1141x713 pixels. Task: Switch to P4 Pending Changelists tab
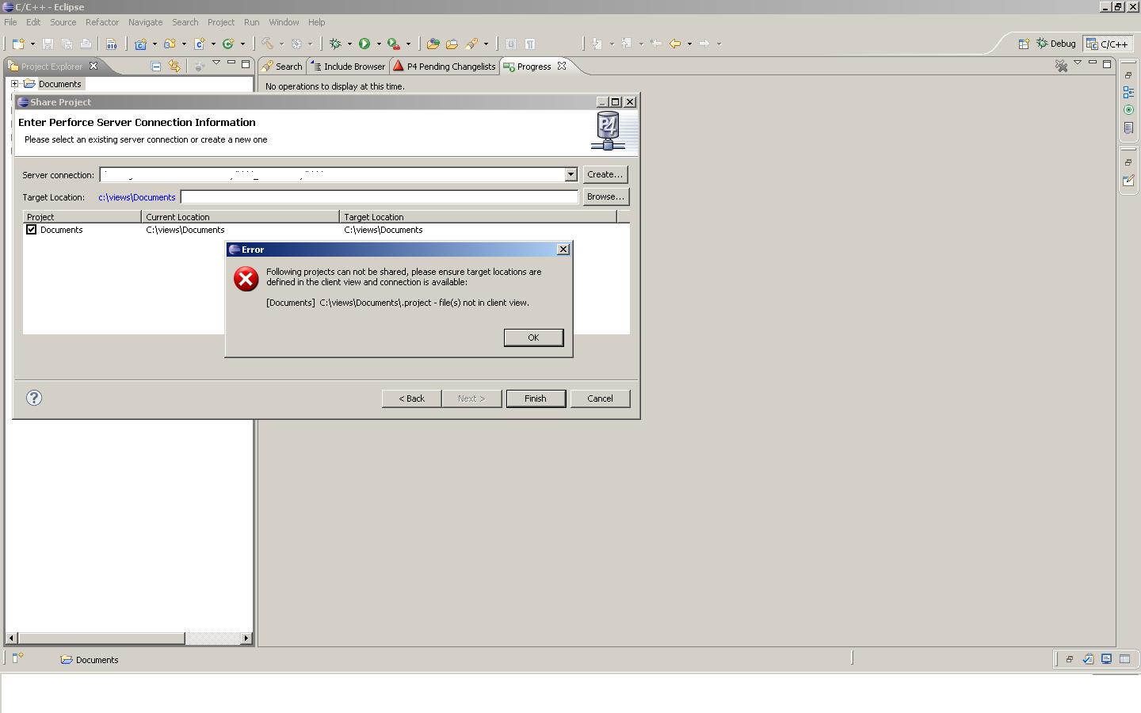coord(445,67)
